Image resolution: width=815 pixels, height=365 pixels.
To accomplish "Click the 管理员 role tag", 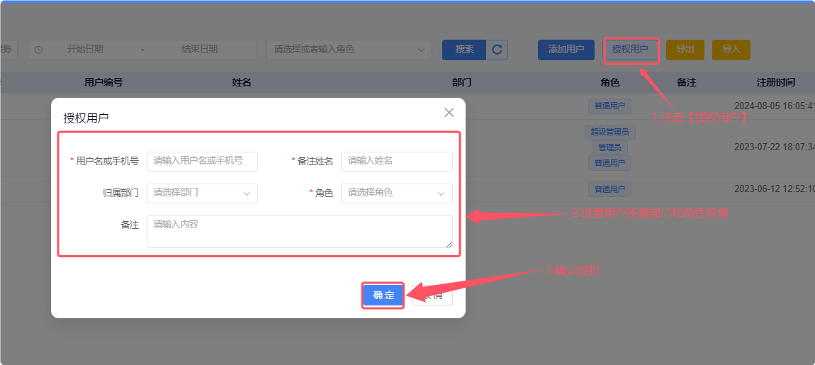I will tap(609, 147).
